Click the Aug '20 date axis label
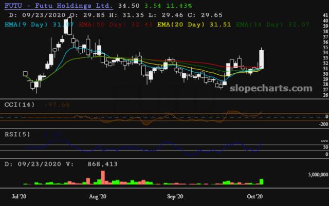329x206 pixels. coord(97,196)
